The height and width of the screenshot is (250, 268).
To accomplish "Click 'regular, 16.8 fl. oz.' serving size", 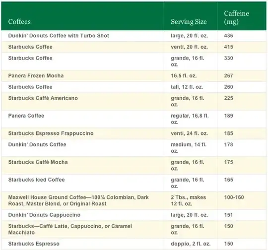I will click(x=190, y=119).
